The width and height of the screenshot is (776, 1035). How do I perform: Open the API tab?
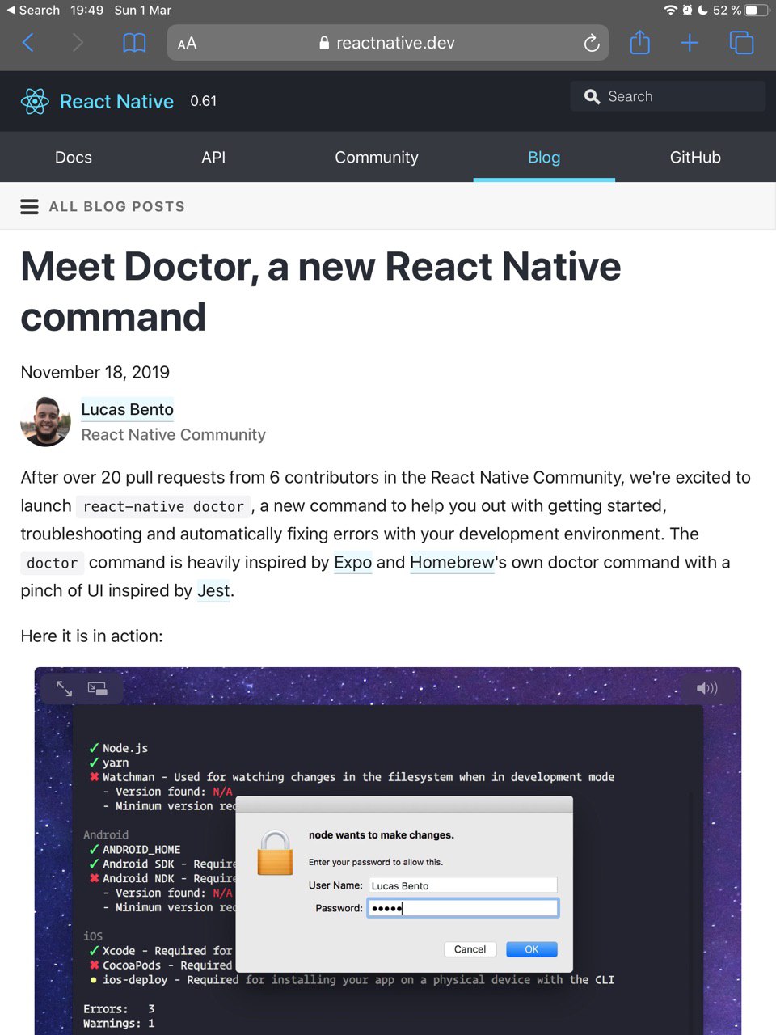pos(213,158)
